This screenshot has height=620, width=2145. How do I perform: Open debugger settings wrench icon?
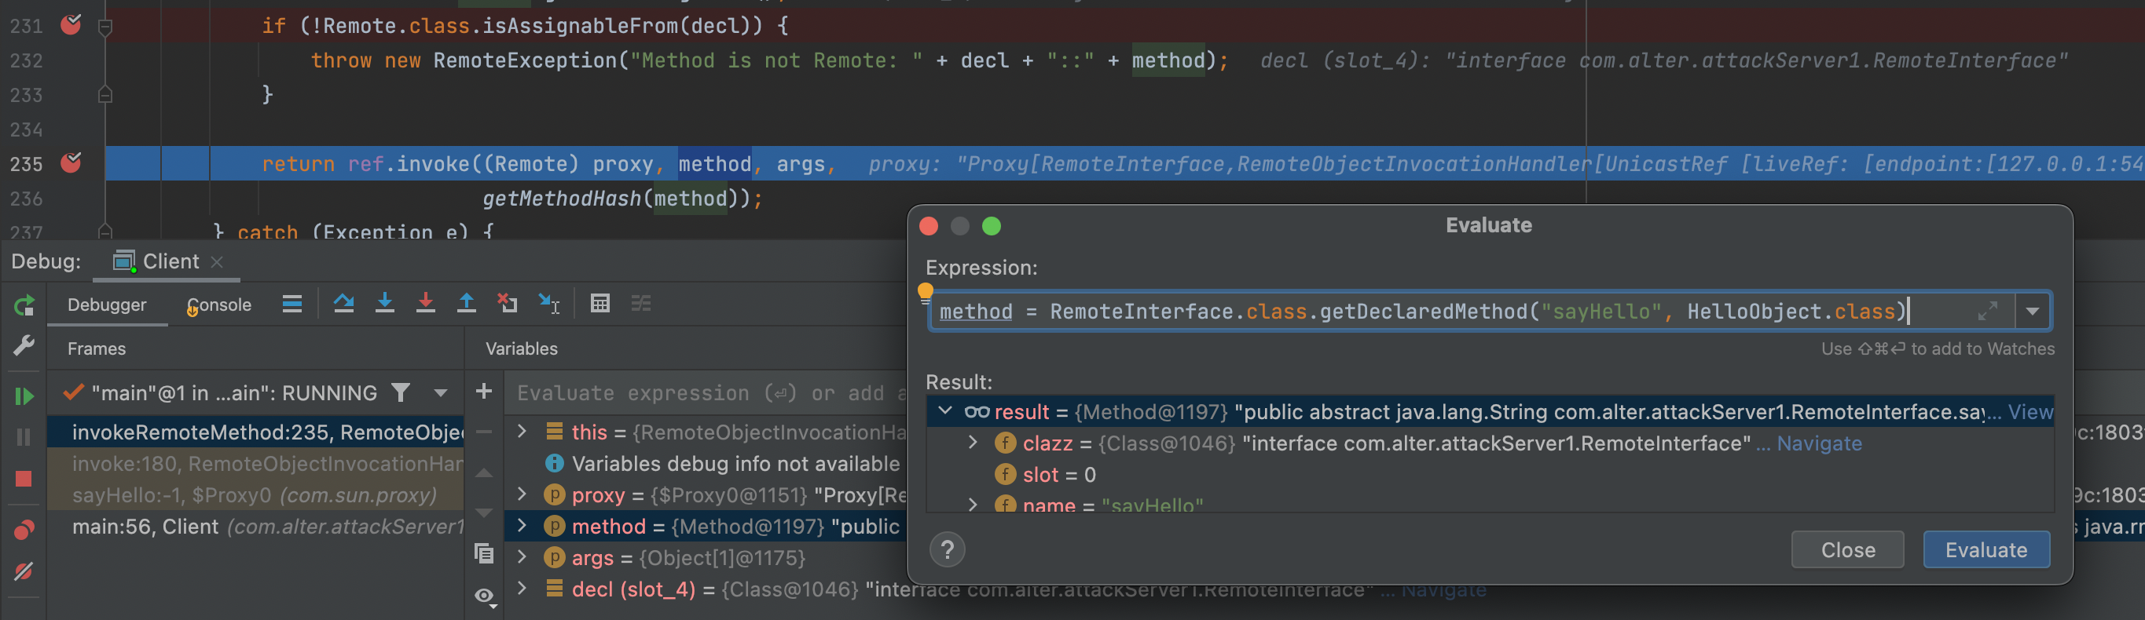tap(24, 345)
